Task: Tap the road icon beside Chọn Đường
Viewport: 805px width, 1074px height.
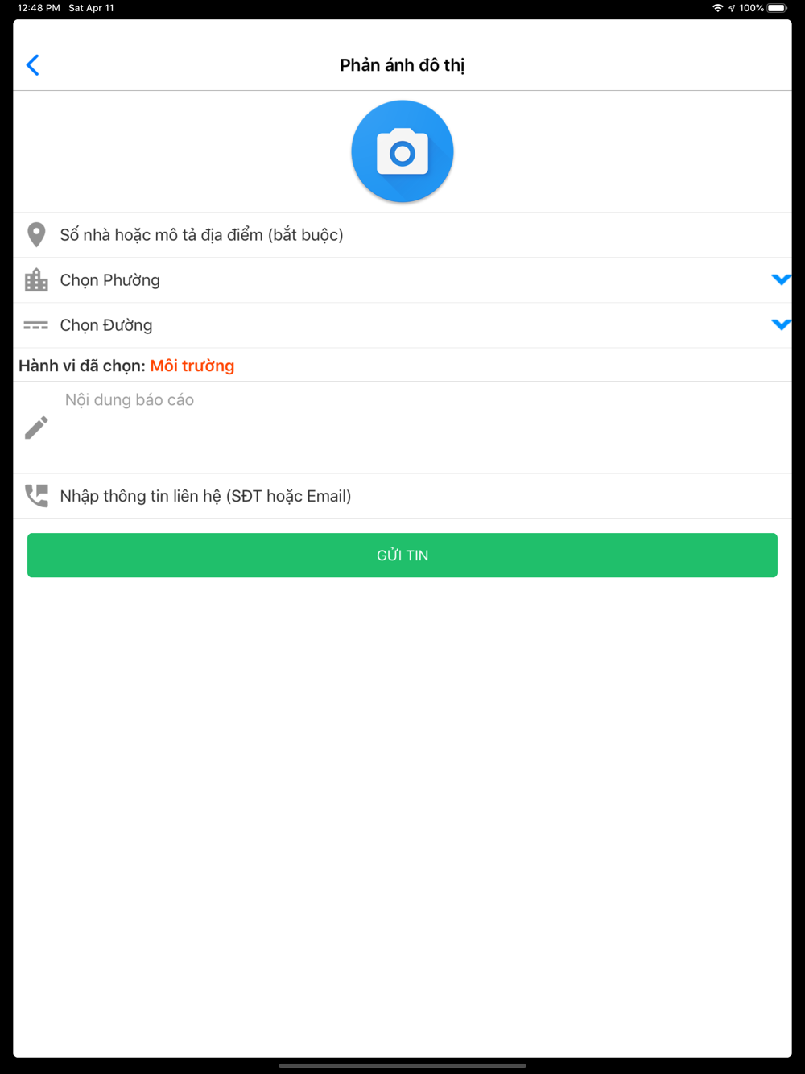Action: point(36,325)
